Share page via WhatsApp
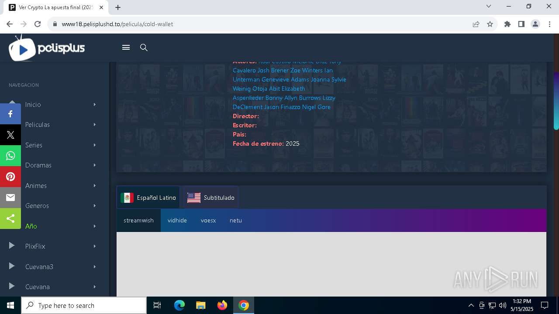 [10, 156]
